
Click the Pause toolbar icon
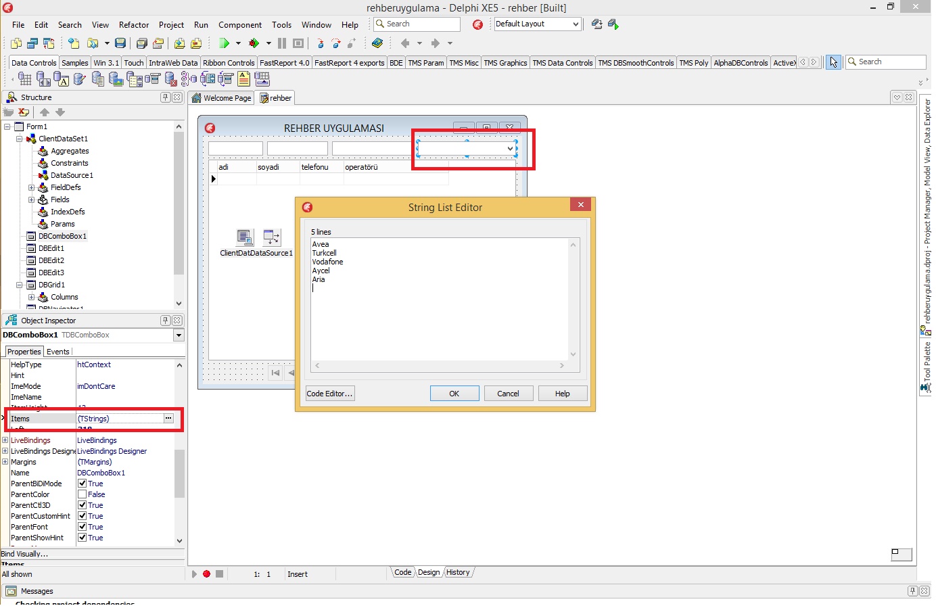(282, 43)
